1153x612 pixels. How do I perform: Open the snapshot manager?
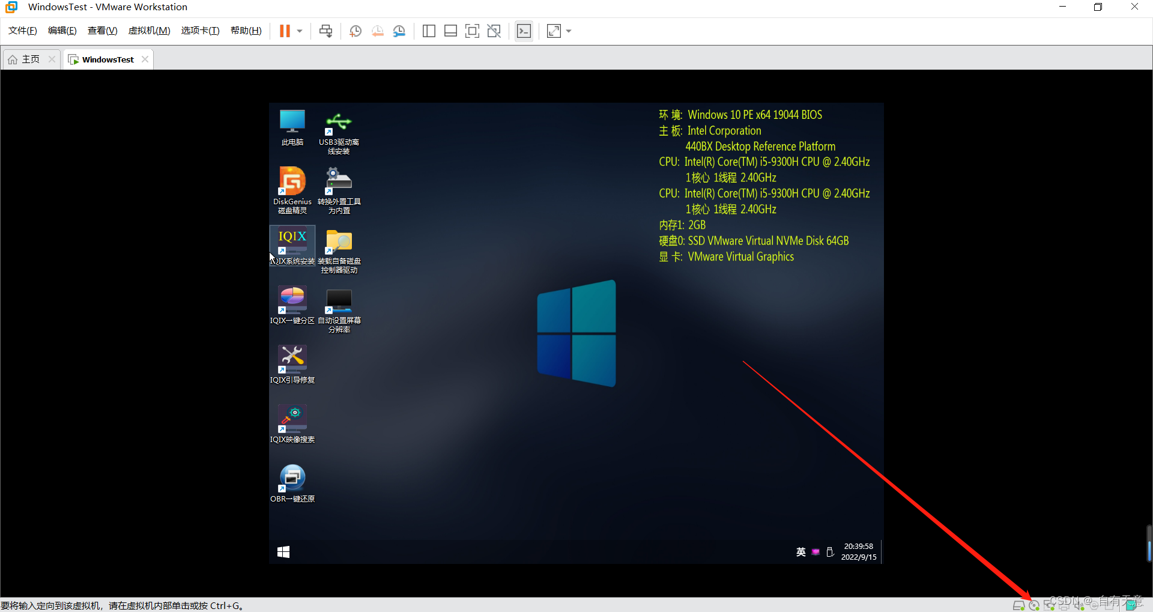click(399, 31)
